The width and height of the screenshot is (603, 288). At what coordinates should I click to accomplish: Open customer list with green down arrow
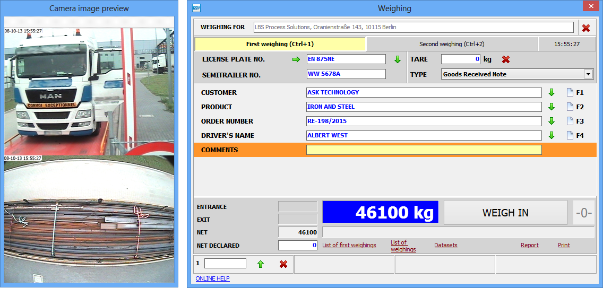pyautogui.click(x=552, y=92)
